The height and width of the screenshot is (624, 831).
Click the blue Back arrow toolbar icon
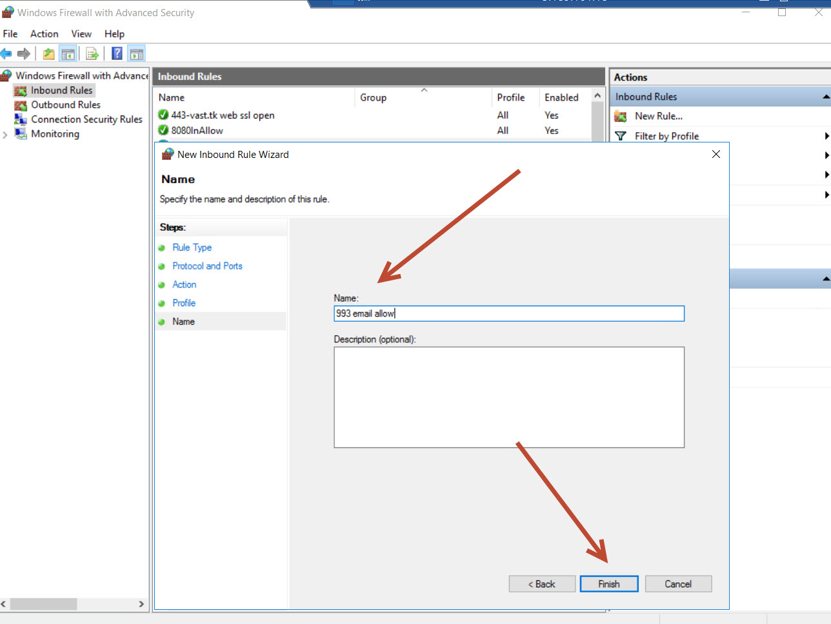pyautogui.click(x=6, y=54)
